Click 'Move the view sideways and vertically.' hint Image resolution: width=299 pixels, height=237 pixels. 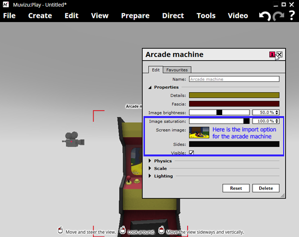click(x=205, y=232)
